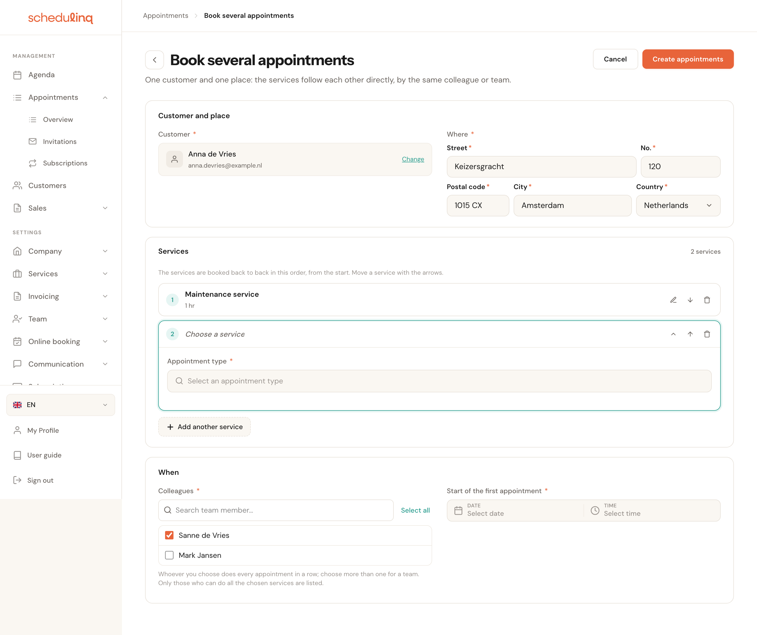Click the magnifier icon in team member search

(x=168, y=510)
